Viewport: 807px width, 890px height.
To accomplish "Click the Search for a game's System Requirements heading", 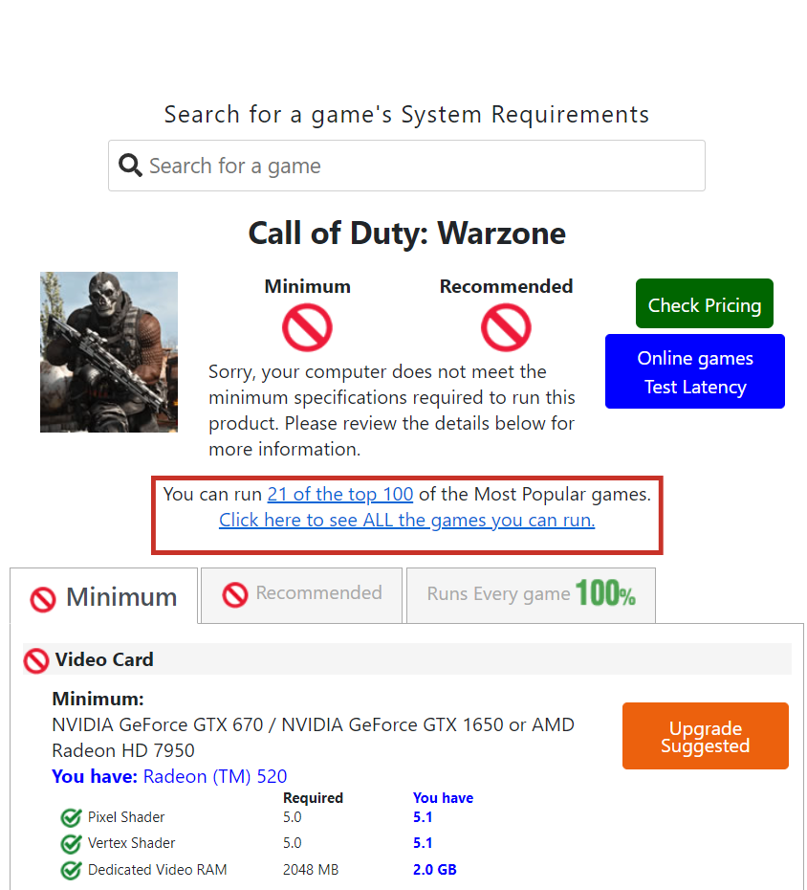I will pos(406,115).
